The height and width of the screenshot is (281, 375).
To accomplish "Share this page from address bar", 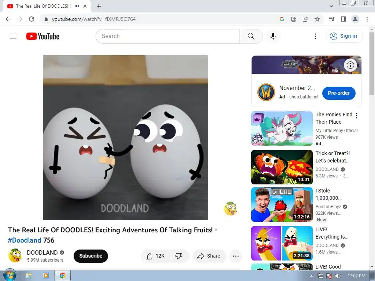I will point(305,19).
